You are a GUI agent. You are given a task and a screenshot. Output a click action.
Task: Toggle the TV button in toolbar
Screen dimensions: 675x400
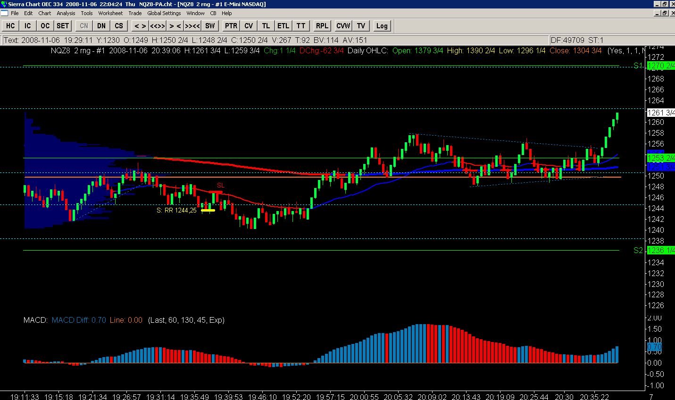coord(361,26)
